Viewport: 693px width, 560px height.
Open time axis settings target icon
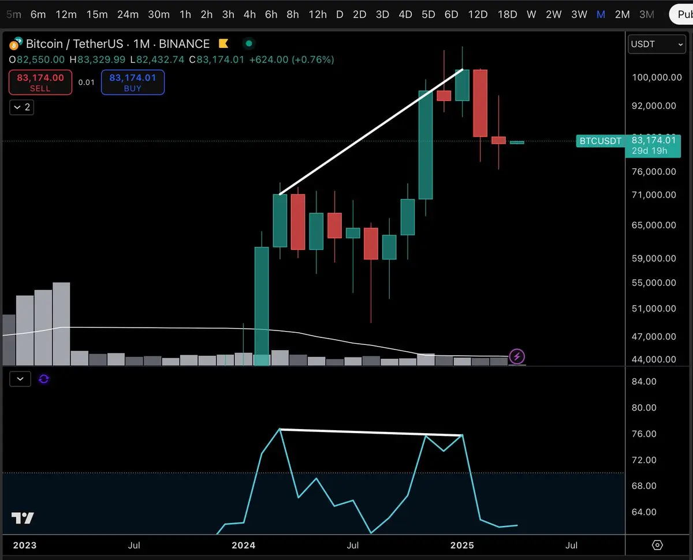pyautogui.click(x=657, y=545)
